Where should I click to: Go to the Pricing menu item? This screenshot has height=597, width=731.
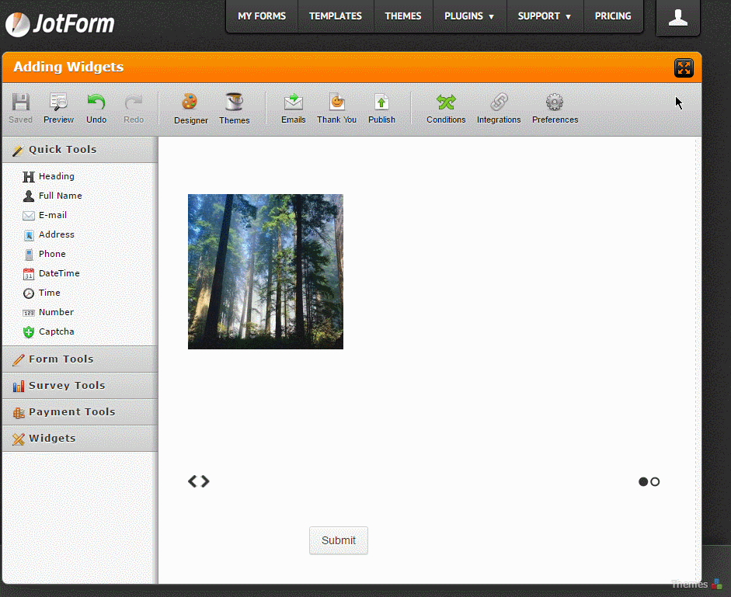coord(613,16)
